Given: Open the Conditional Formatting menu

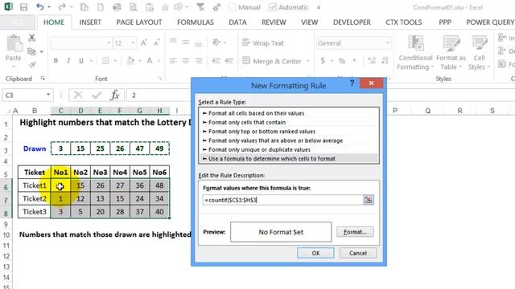Looking at the screenshot, I should [x=415, y=52].
